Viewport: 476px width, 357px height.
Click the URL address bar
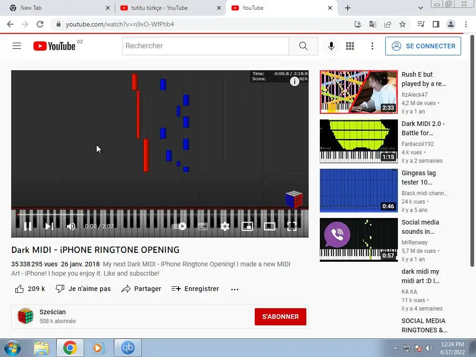coord(200,24)
